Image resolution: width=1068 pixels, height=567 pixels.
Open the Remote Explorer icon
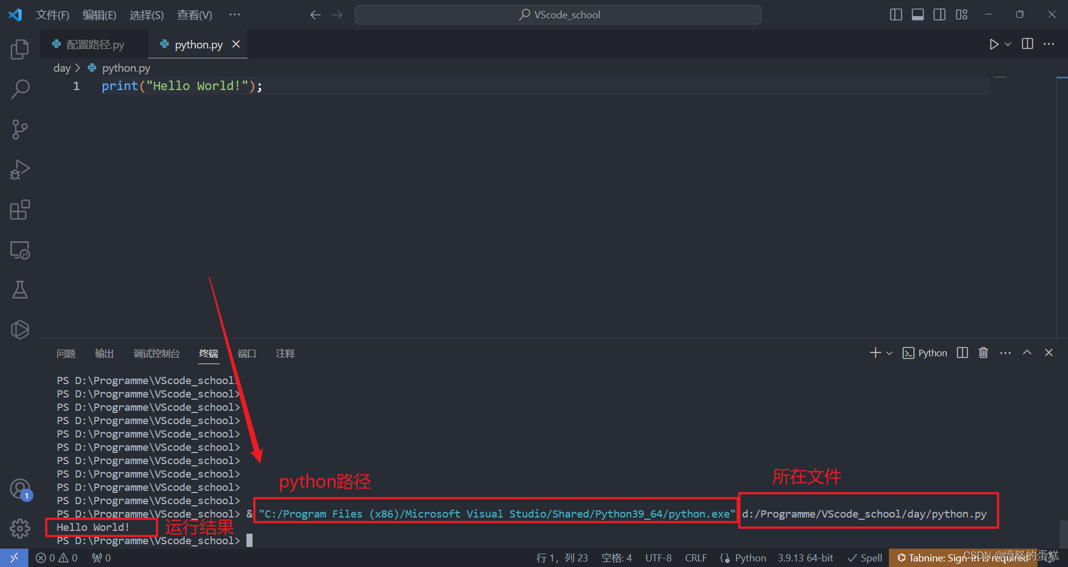coord(20,250)
